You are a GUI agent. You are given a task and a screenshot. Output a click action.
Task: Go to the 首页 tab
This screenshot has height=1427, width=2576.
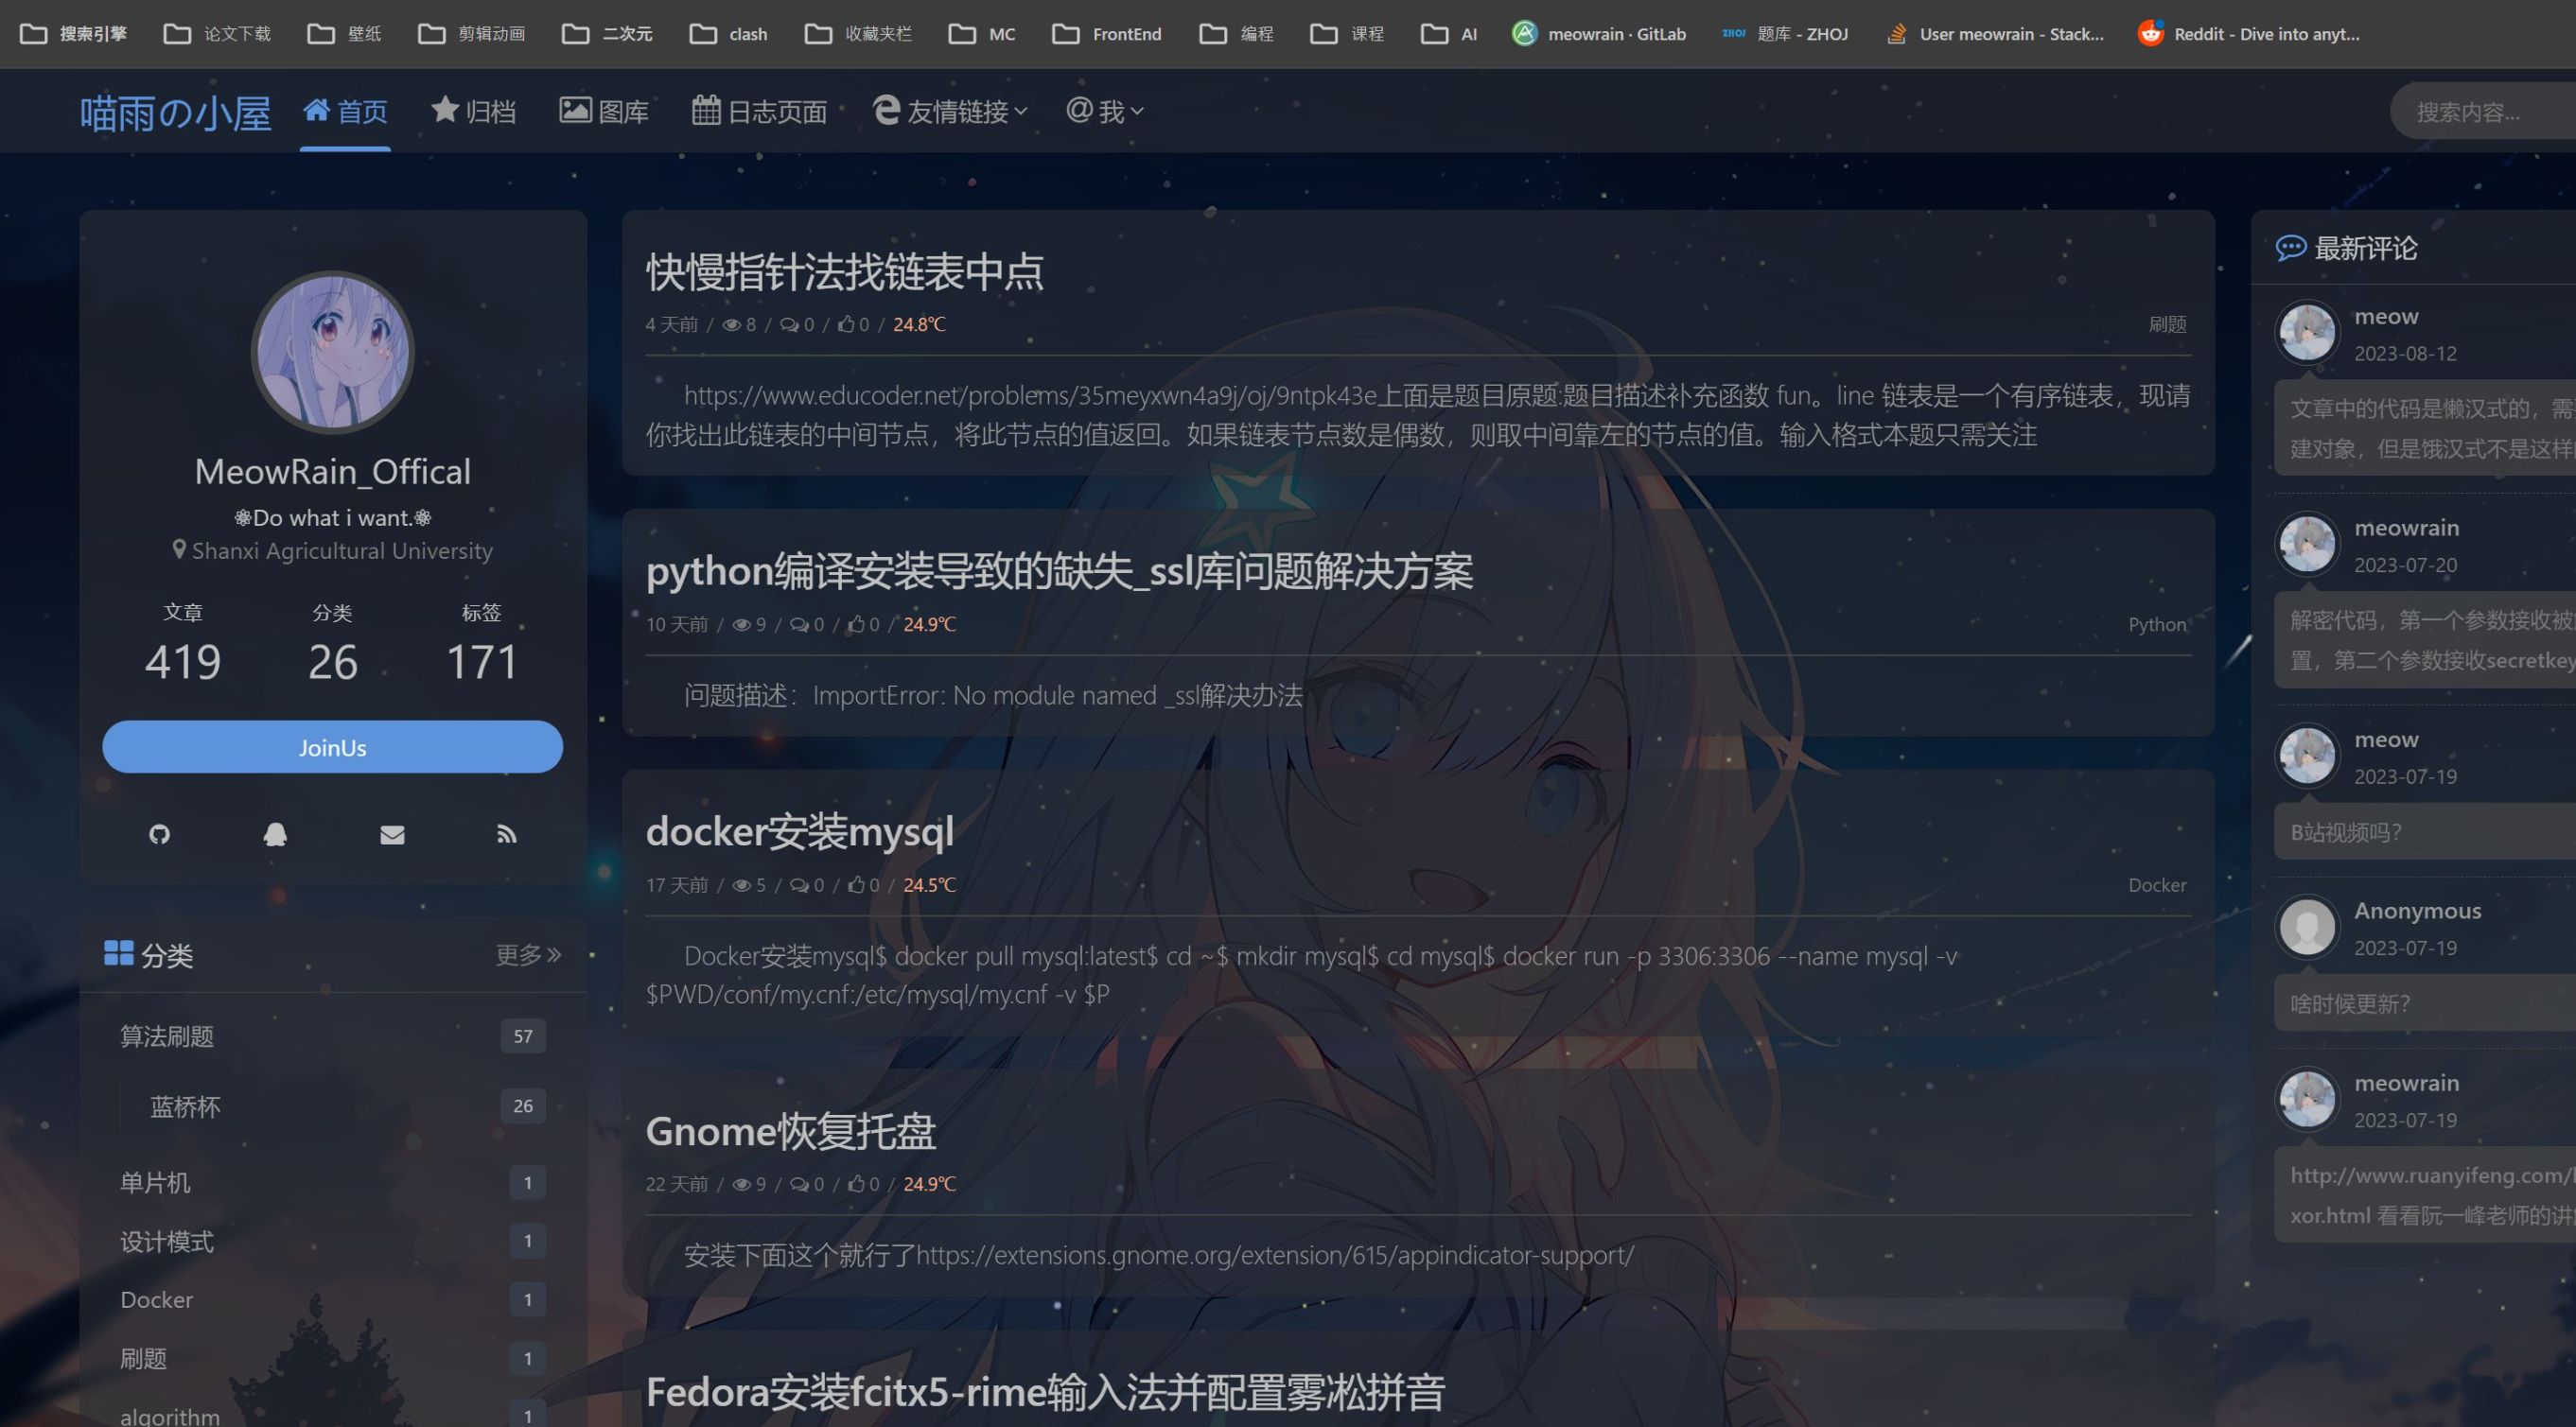pyautogui.click(x=345, y=111)
